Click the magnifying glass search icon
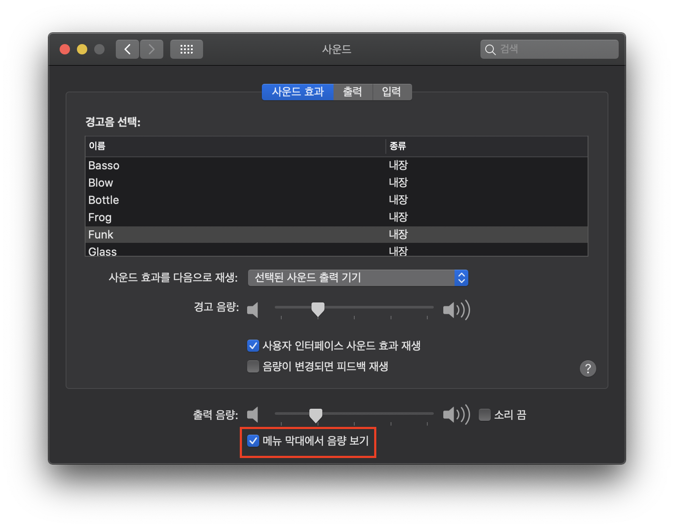674x528 pixels. tap(490, 50)
